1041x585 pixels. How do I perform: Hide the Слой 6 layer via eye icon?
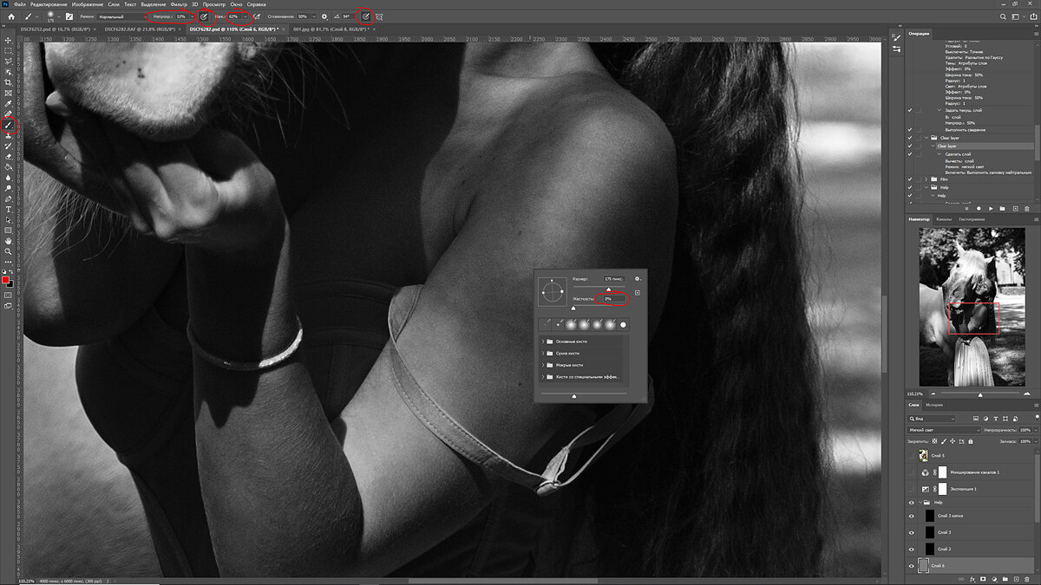(912, 566)
